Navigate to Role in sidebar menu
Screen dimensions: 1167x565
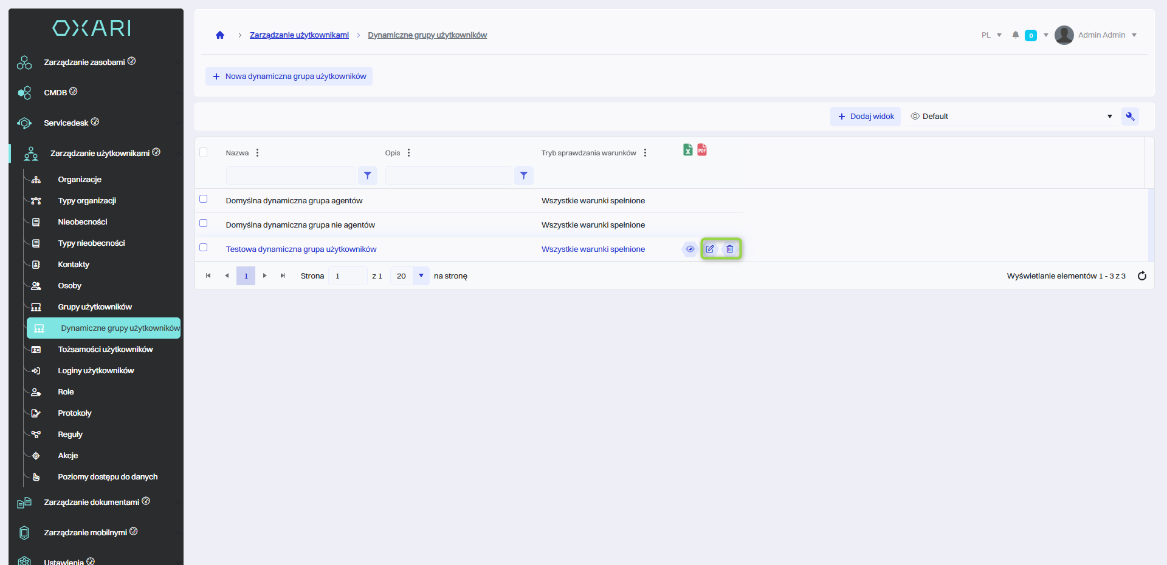coord(66,392)
